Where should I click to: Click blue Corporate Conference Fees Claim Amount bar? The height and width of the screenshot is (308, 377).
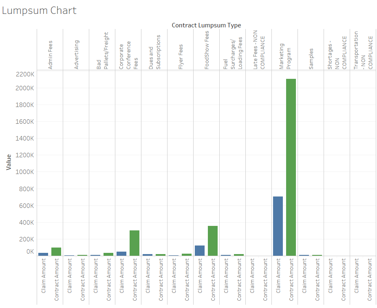pos(121,254)
